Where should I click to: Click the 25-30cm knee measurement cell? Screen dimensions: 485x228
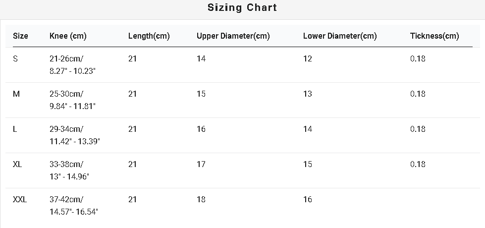[73, 100]
